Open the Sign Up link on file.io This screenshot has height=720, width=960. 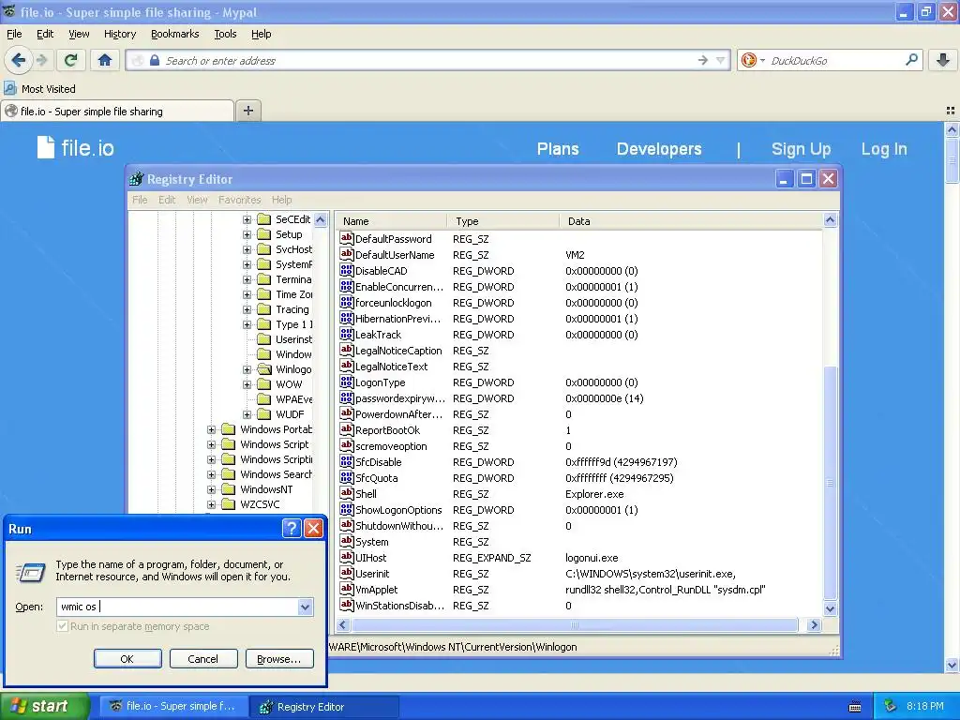click(801, 149)
